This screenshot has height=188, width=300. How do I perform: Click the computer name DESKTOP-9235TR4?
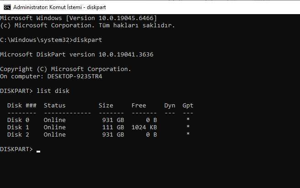pos(75,76)
